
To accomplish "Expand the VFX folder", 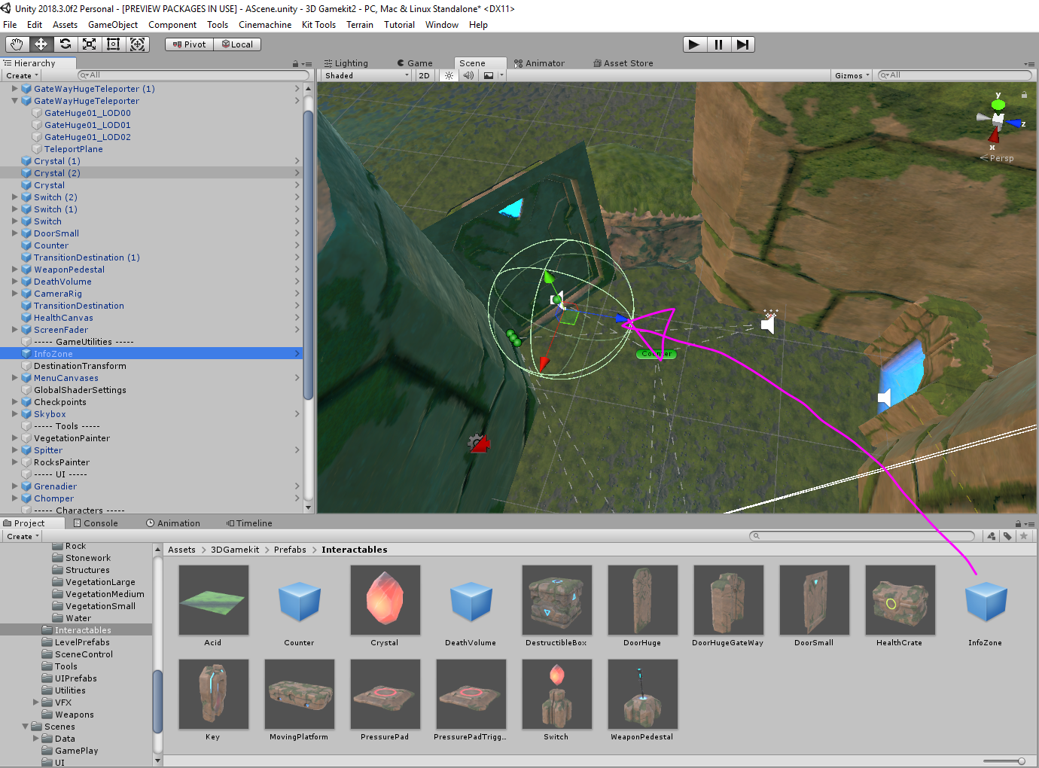I will coord(35,702).
